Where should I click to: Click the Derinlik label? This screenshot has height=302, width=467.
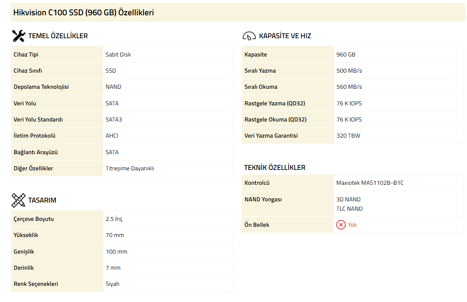(23, 268)
